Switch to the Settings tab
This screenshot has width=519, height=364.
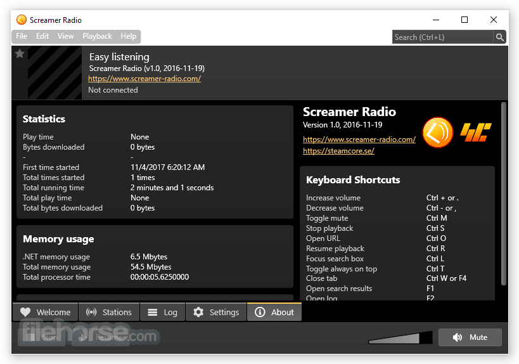pyautogui.click(x=216, y=312)
